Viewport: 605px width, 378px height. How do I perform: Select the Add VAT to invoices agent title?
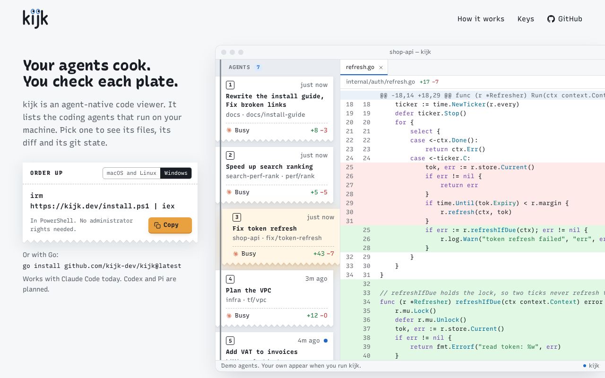click(262, 352)
